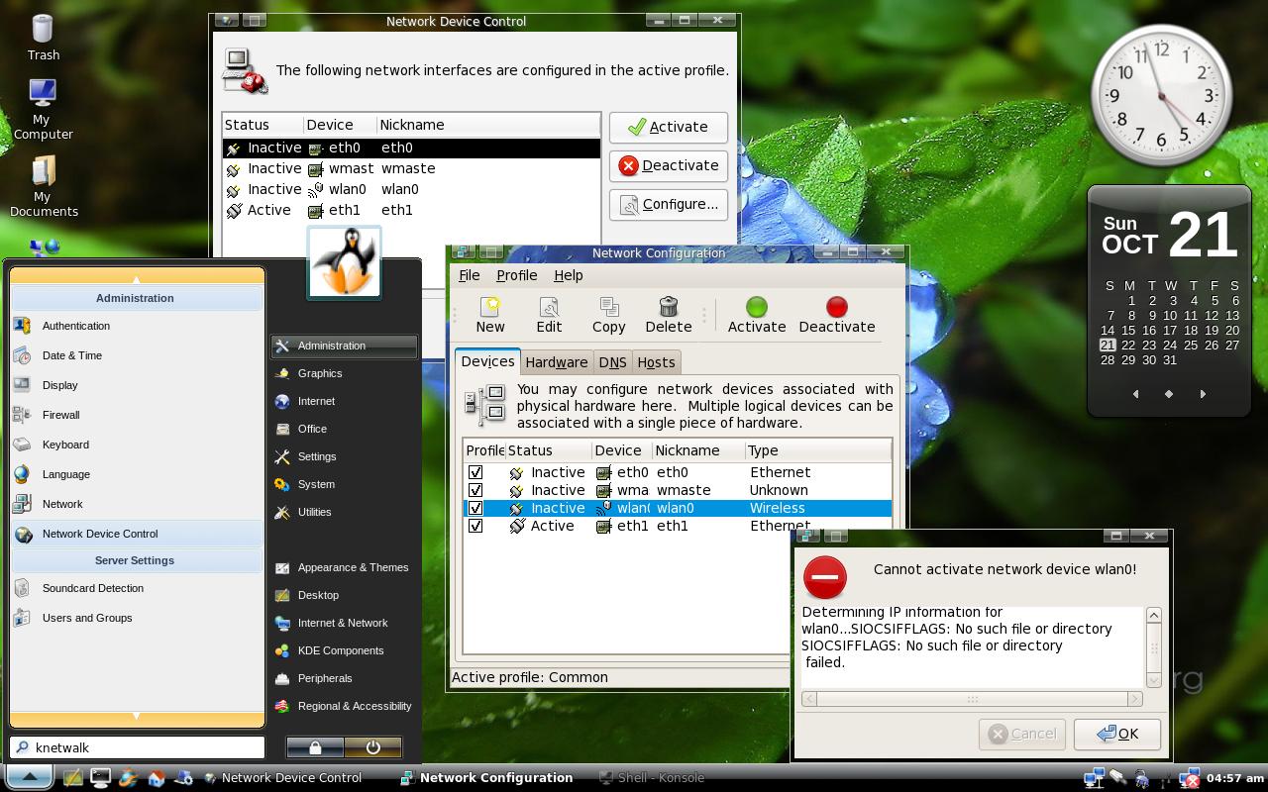This screenshot has width=1268, height=792.
Task: Click green Activate toolbar icon in Network Configuration
Action: coord(757,315)
